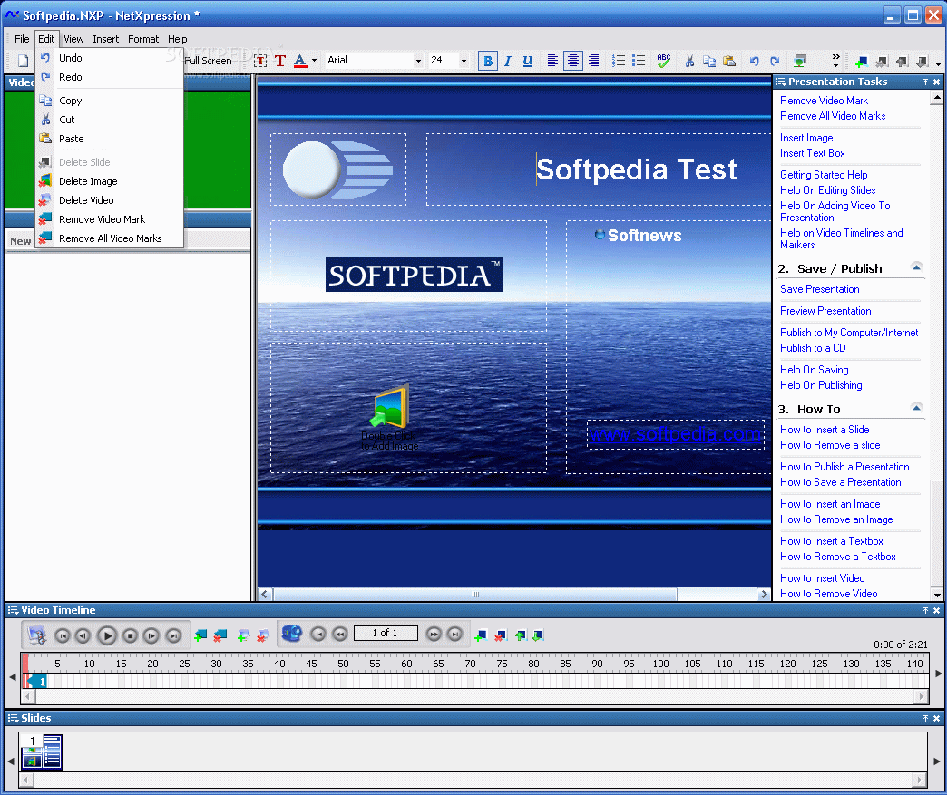Click the Insert Text Box toolbar icon
947x795 pixels.
coord(260,61)
